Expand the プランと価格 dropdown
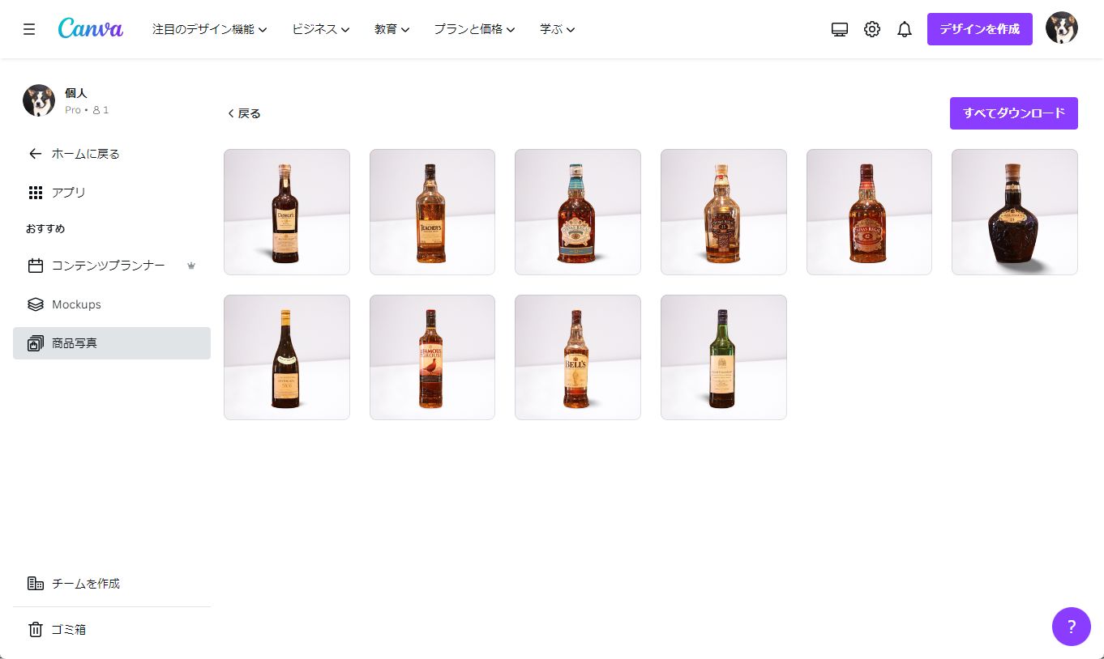This screenshot has height=659, width=1104. pos(474,29)
